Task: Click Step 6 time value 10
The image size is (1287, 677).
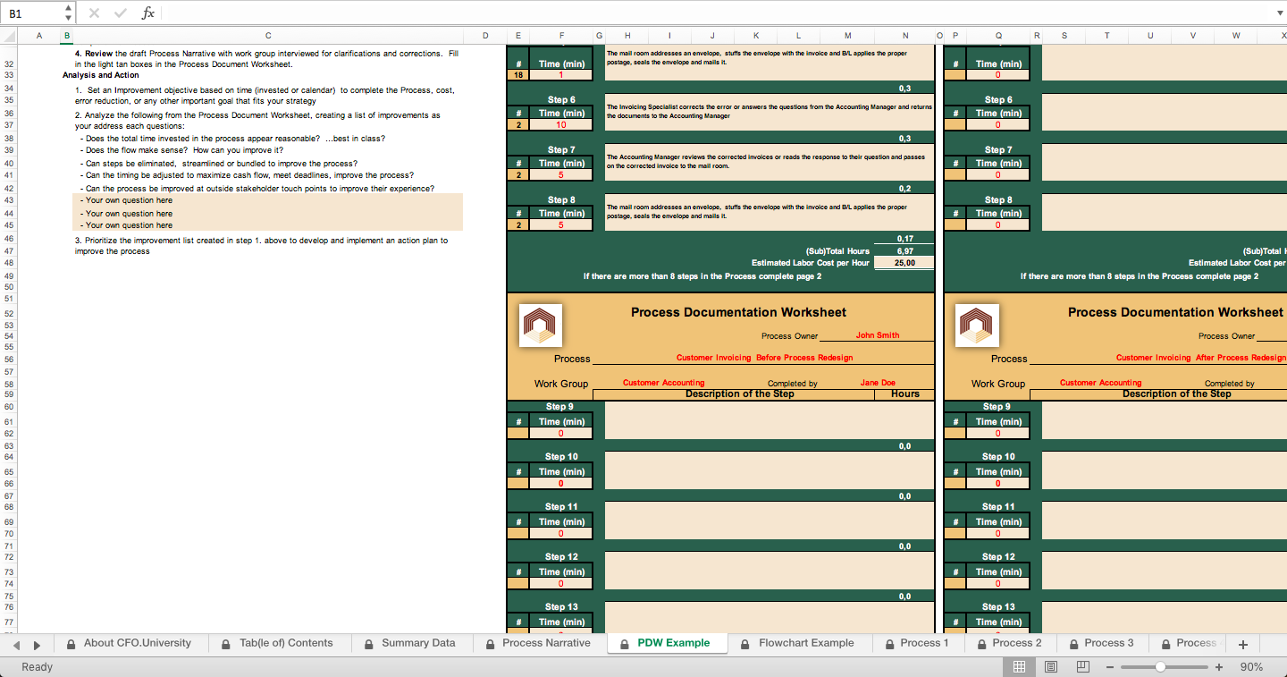Action: [561, 125]
